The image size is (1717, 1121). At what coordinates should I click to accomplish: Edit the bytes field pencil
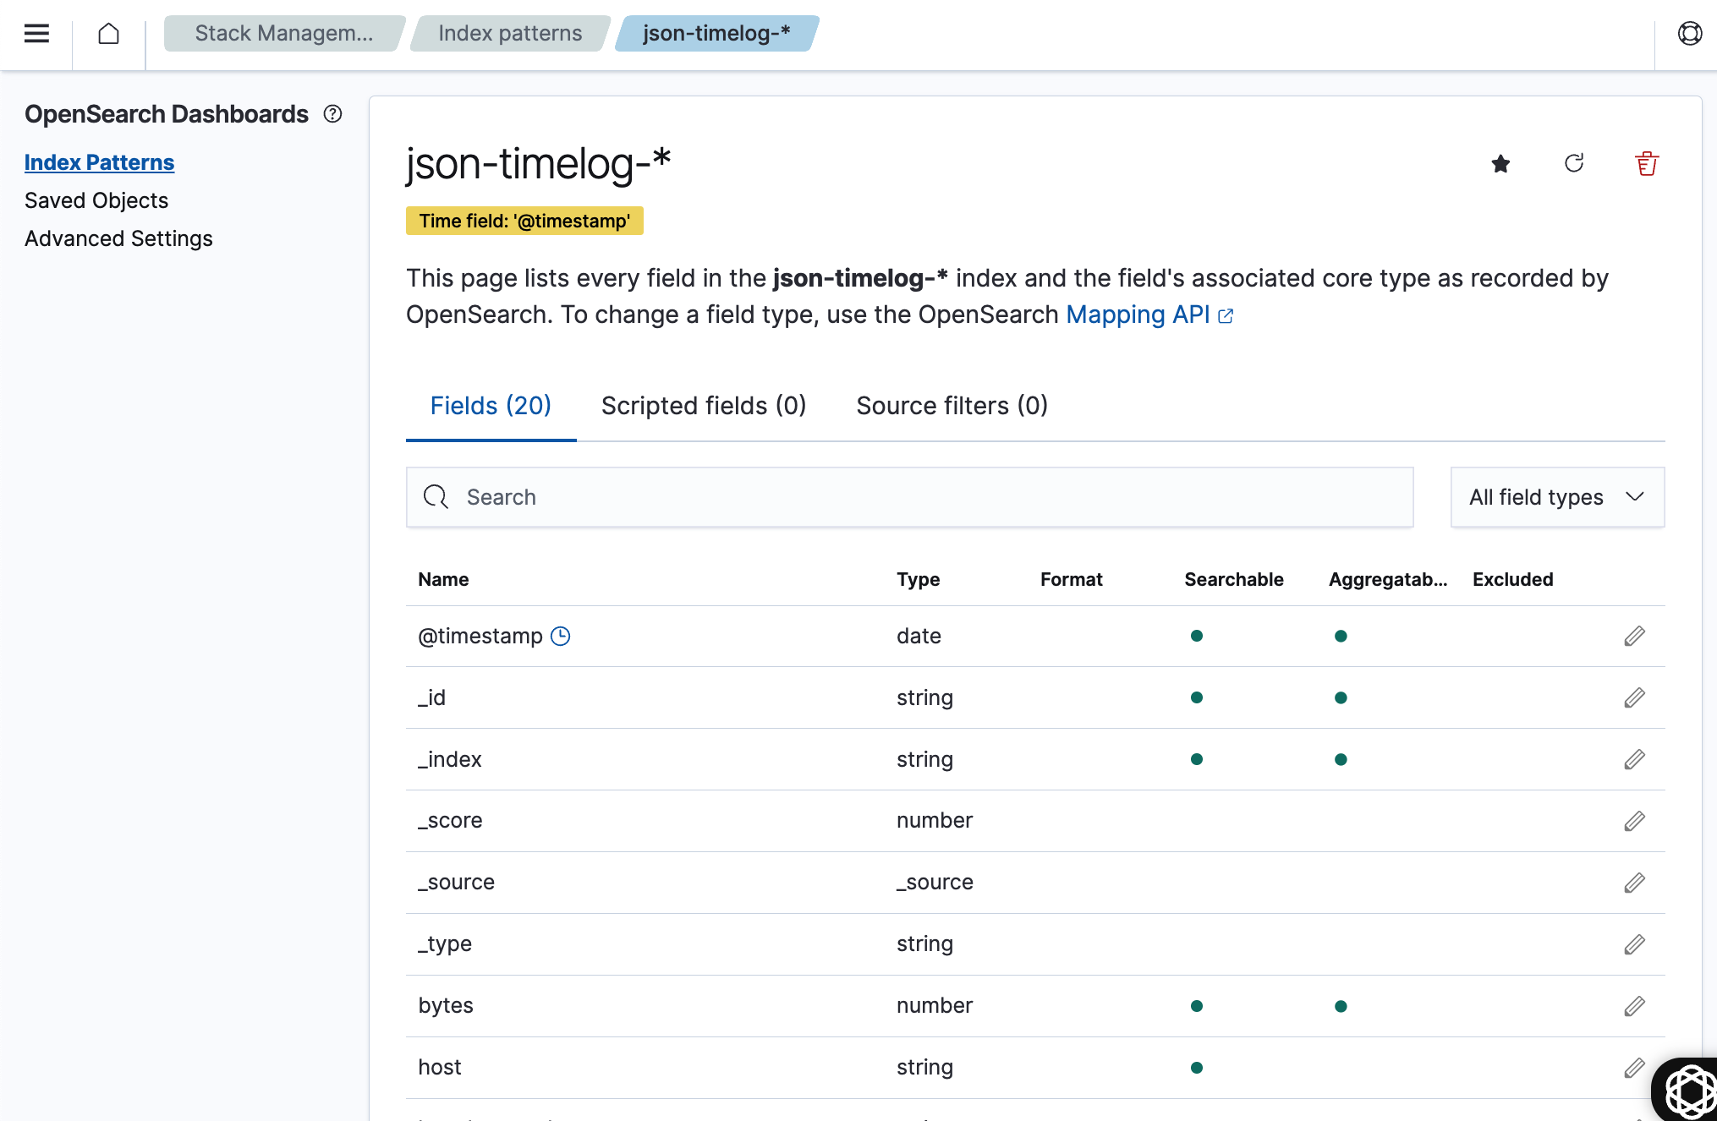(x=1634, y=1006)
